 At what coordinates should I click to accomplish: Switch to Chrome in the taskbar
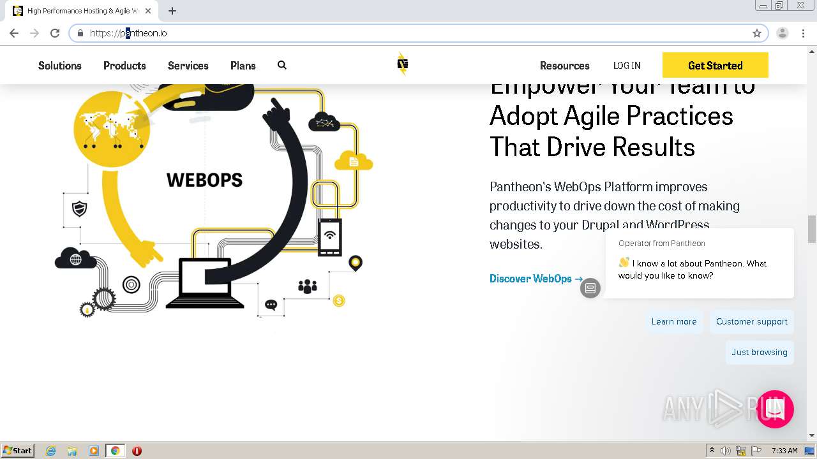(x=115, y=451)
